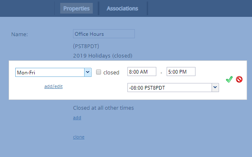This screenshot has height=157, width=252.
Task: Focus the Office Hours name field
Action: (104, 34)
